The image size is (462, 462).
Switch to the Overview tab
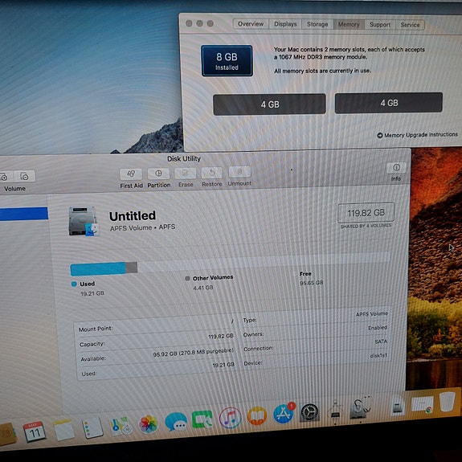pyautogui.click(x=251, y=24)
